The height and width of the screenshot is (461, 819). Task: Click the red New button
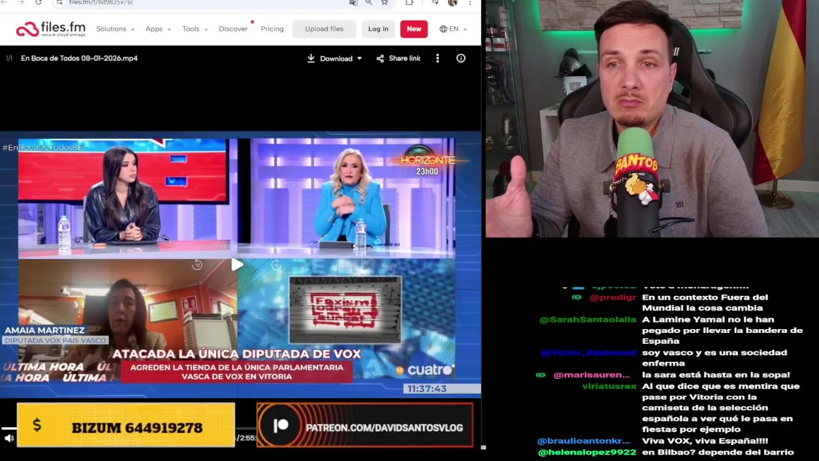[x=414, y=29]
